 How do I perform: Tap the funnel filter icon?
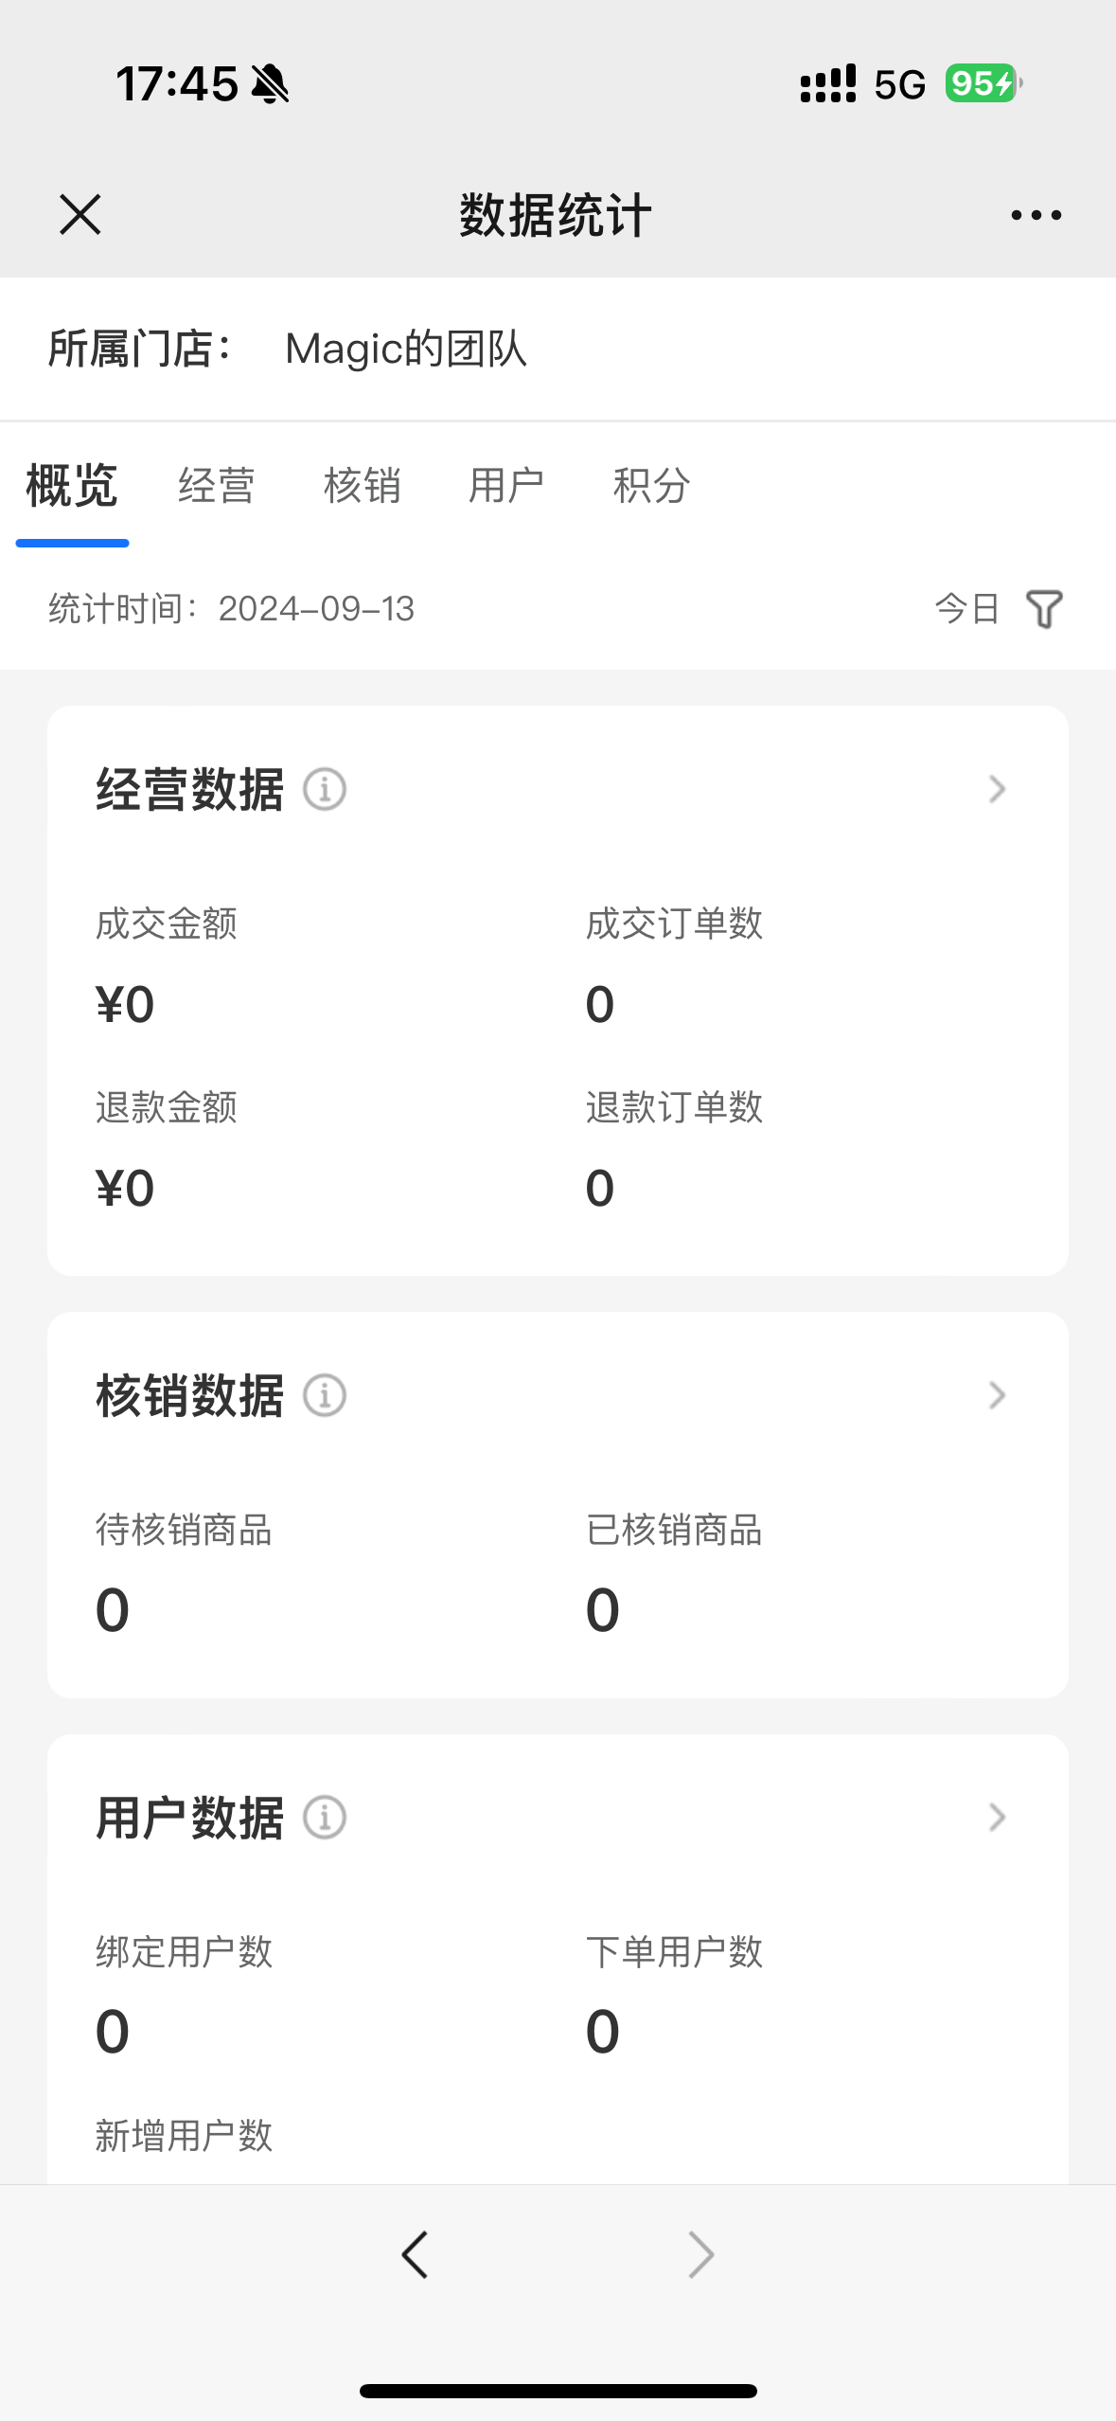1044,609
